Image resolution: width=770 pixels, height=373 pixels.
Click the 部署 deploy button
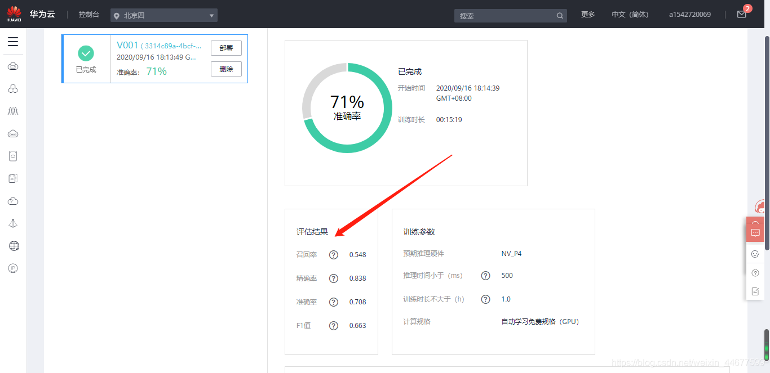(x=226, y=48)
